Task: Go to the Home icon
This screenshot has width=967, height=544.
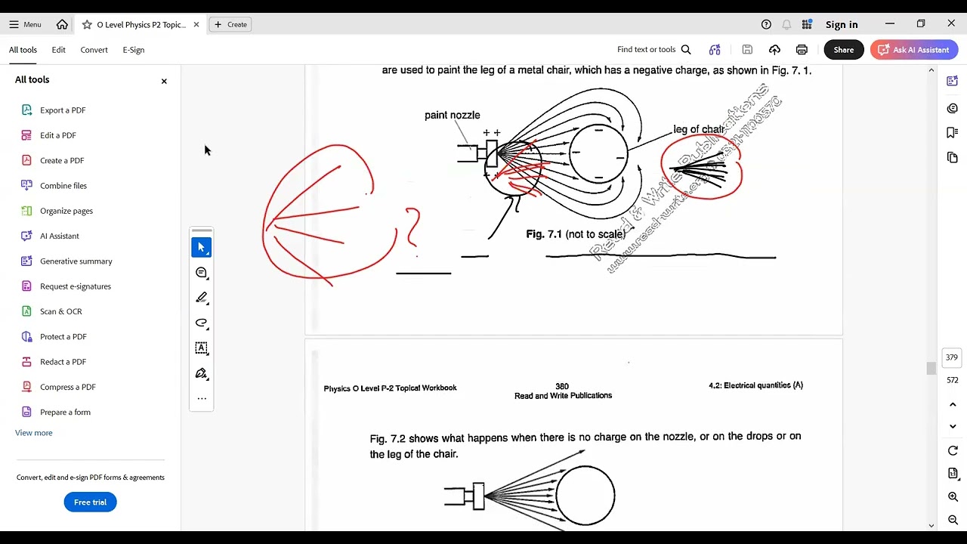Action: pos(62,24)
